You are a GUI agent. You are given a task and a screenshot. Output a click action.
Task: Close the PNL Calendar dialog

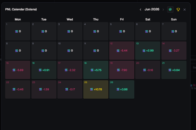(184, 9)
